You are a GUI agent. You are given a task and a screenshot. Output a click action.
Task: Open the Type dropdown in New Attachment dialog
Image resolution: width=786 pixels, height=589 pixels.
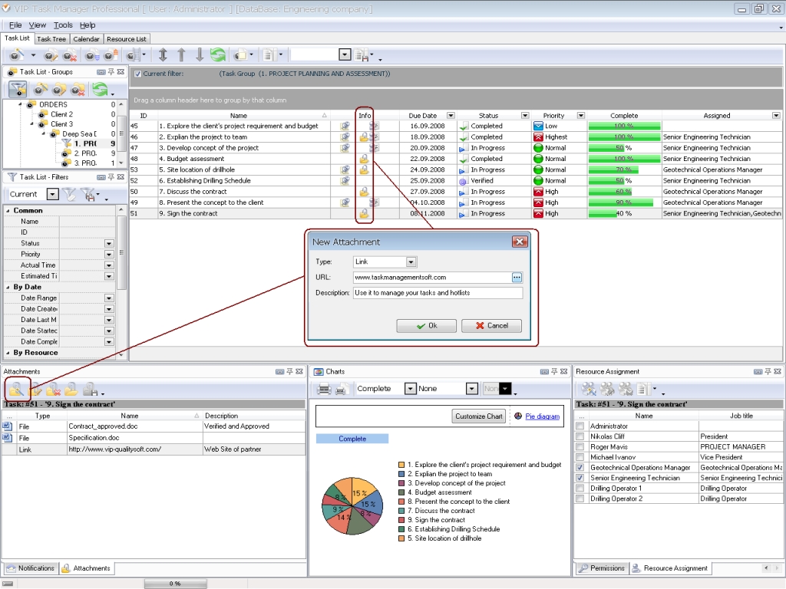(x=411, y=262)
